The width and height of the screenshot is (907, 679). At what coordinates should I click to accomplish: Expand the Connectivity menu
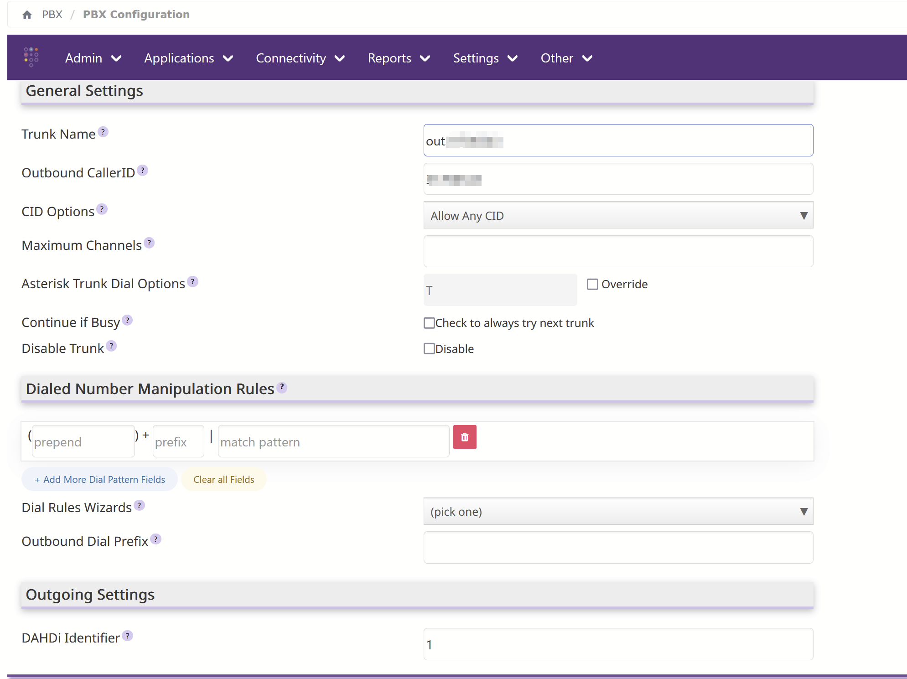(300, 58)
